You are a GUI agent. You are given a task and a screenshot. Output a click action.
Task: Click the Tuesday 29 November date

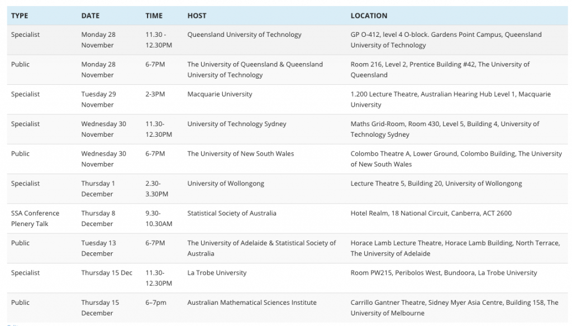tap(98, 99)
